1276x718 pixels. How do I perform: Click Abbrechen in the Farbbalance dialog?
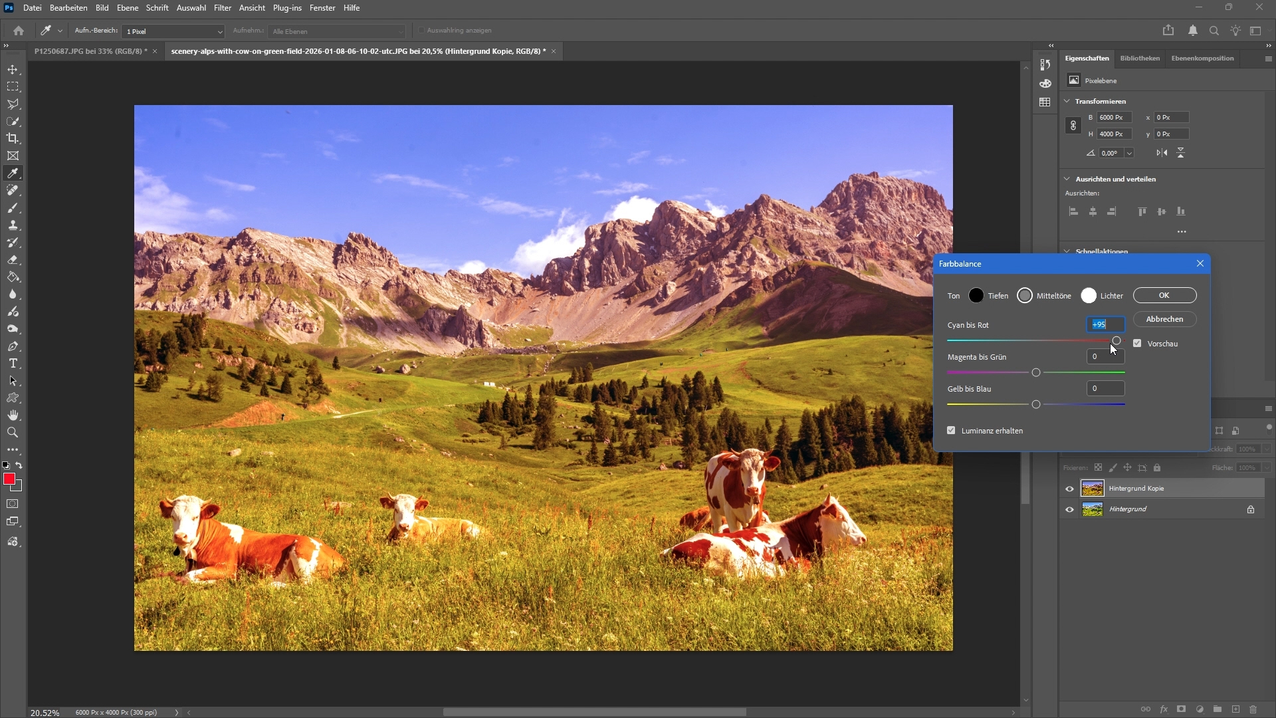click(x=1164, y=319)
